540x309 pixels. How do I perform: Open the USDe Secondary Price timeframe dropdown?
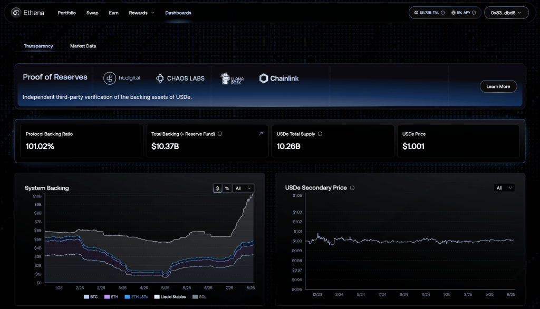pos(504,188)
